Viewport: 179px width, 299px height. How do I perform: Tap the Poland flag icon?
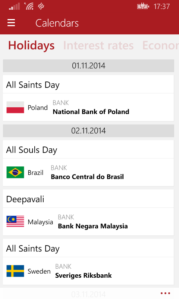coord(15,107)
